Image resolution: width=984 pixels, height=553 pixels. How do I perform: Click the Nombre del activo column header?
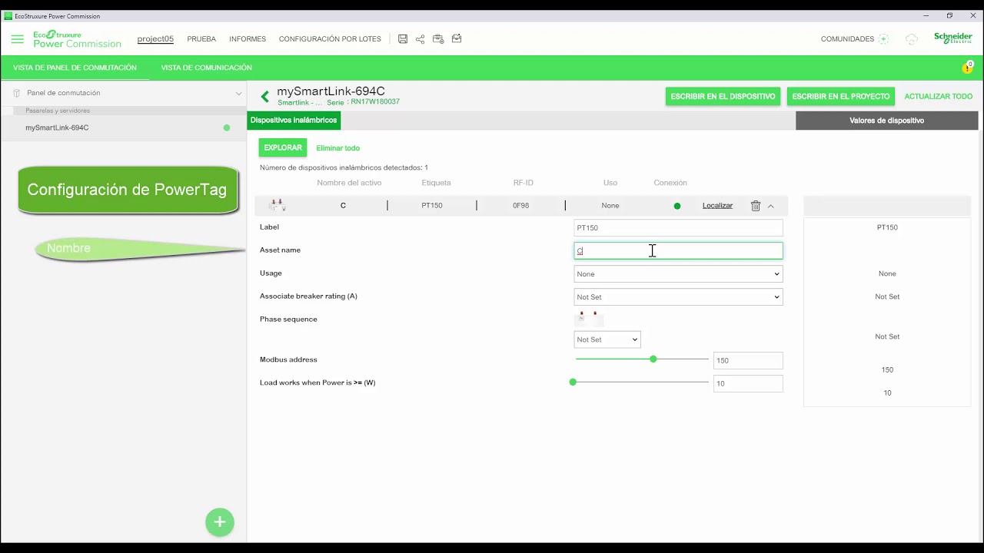pos(349,183)
